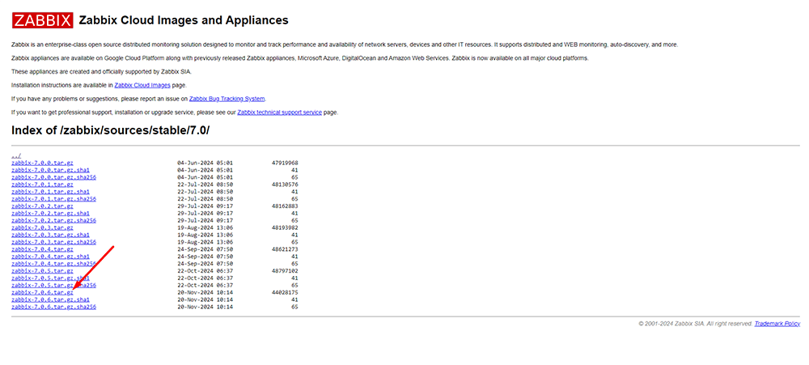The height and width of the screenshot is (365, 809).
Task: Download zabbix-7.0.0.tar.gz
Action: 42,163
